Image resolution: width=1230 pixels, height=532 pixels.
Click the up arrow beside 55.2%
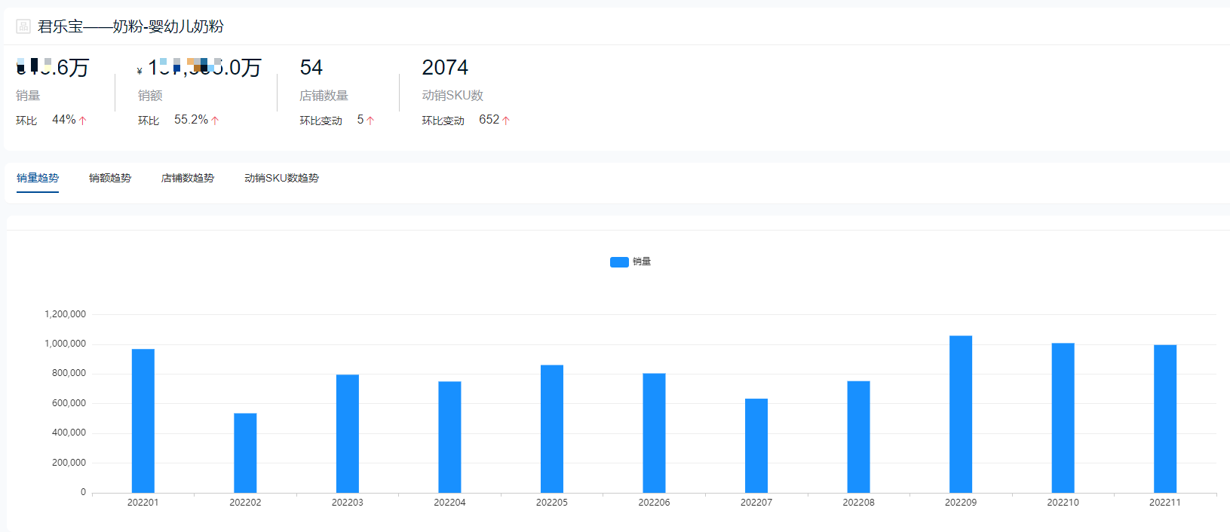[x=215, y=121]
